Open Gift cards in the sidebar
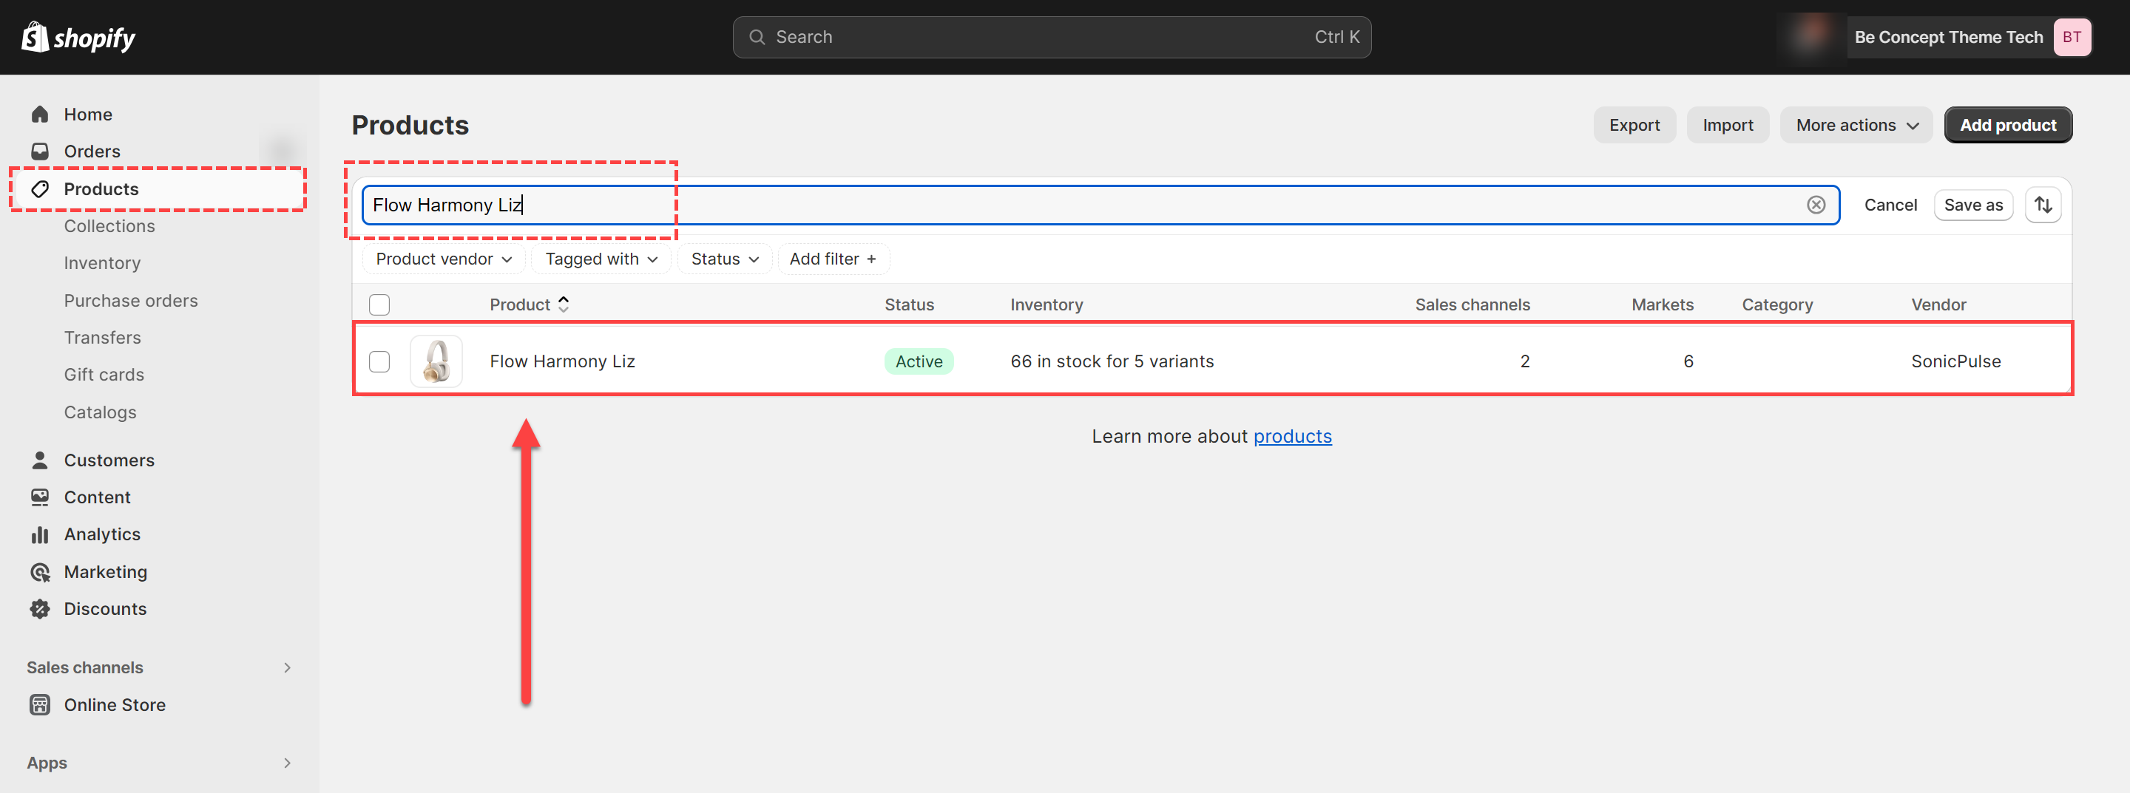The image size is (2130, 793). coord(104,374)
